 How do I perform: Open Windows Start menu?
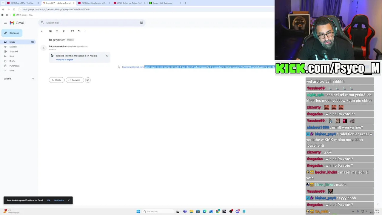point(138,211)
